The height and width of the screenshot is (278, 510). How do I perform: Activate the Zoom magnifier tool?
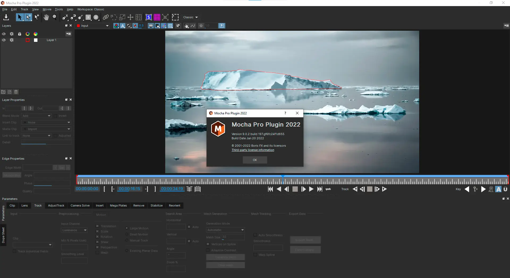coord(55,17)
